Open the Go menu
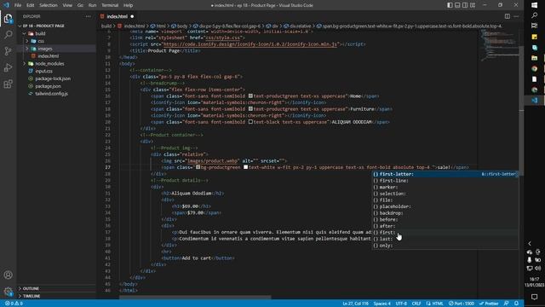Screen dimensions: 545x307 [80, 5]
